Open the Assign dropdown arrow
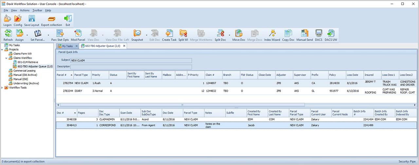Image resolution: width=419 pixels, height=165 pixels. click(27, 35)
